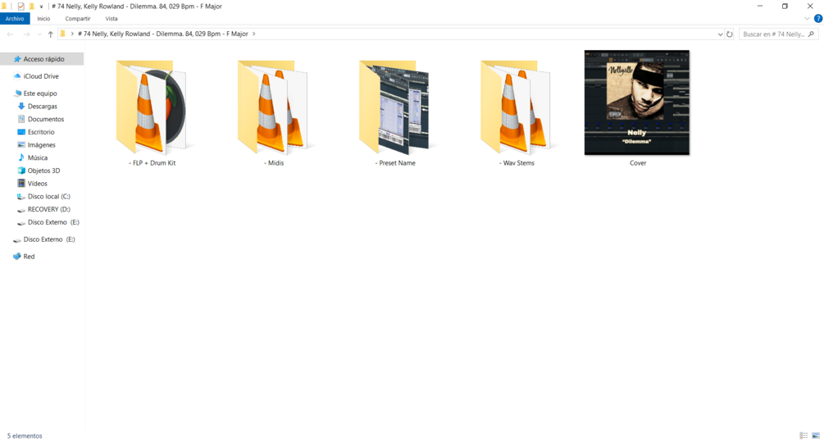Screen dimensions: 824x442
Task: Open the Vista ribbon tab
Action: point(112,18)
